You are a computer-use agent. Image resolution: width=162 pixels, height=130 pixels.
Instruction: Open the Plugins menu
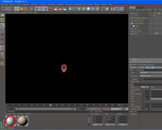(x=97, y=4)
